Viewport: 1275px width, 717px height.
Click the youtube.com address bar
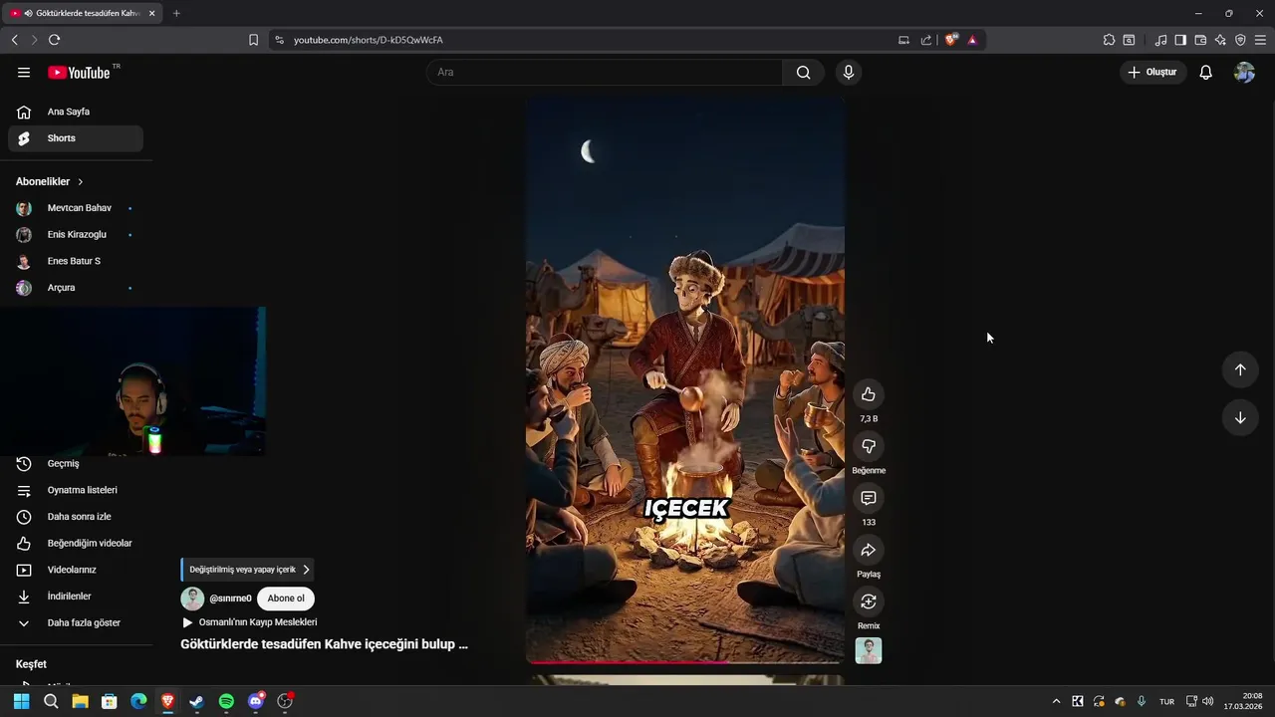point(588,40)
